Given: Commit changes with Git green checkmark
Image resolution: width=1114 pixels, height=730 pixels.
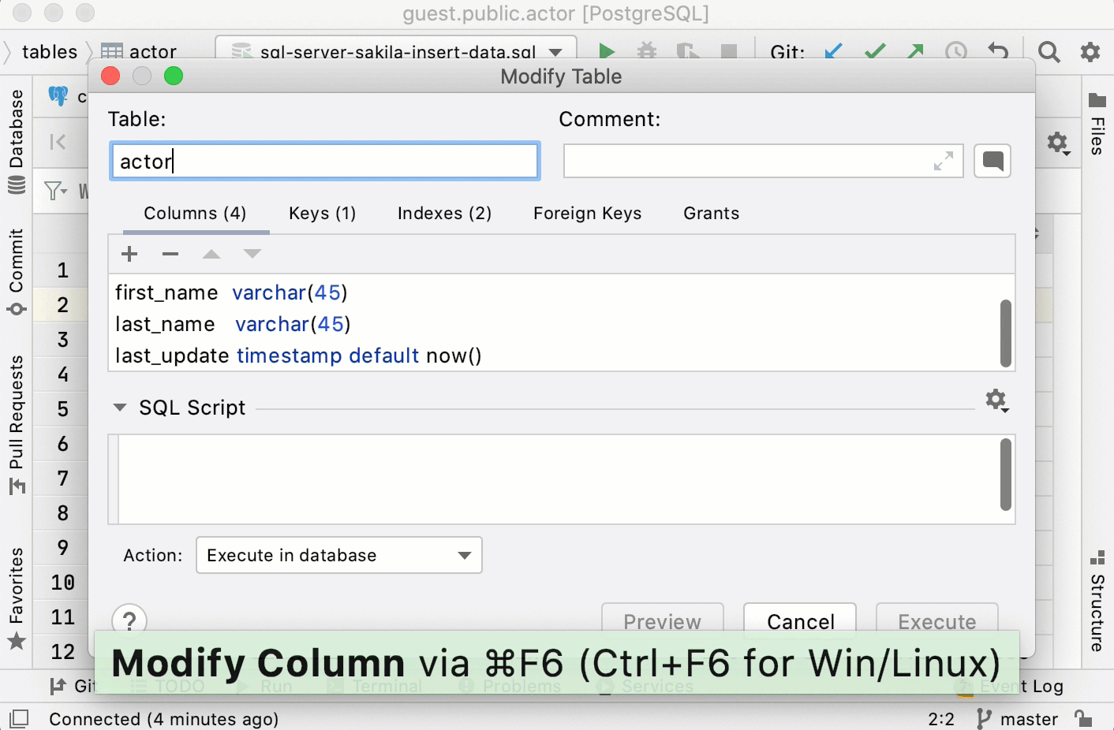Looking at the screenshot, I should [x=874, y=52].
